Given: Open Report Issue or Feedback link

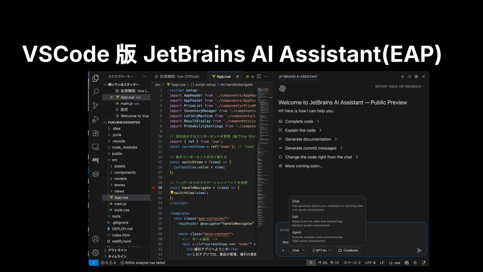Looking at the screenshot, I should (x=399, y=87).
